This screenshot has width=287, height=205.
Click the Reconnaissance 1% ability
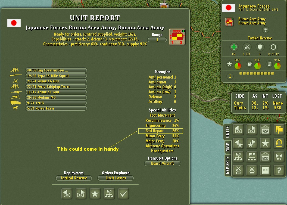click(162, 120)
